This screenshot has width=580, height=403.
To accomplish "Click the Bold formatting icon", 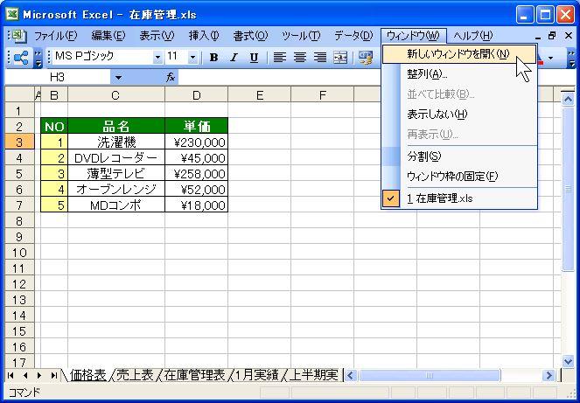I will [x=214, y=58].
